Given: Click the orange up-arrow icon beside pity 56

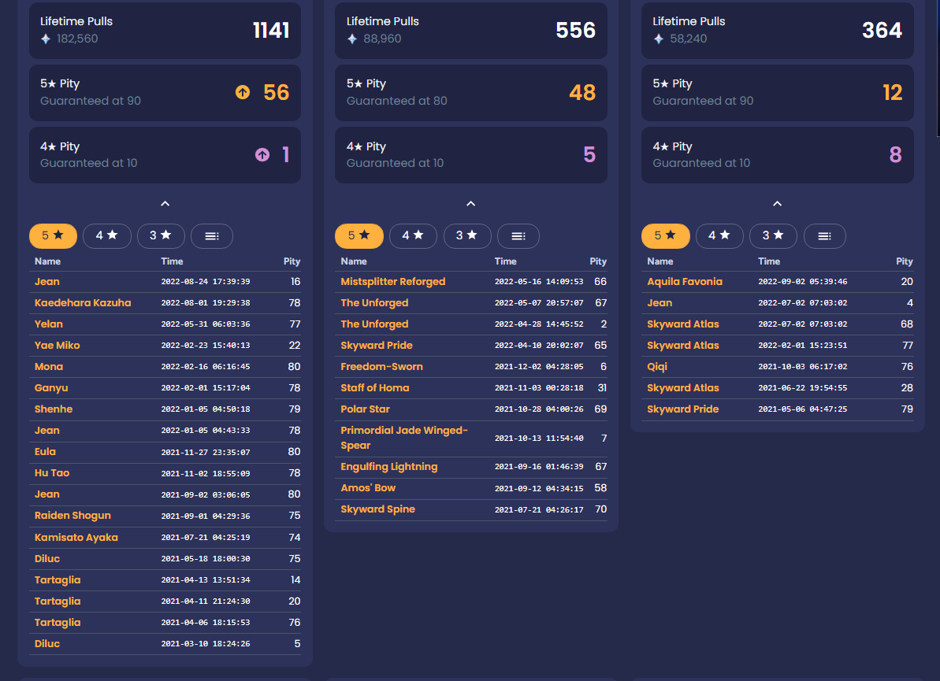Looking at the screenshot, I should point(243,92).
